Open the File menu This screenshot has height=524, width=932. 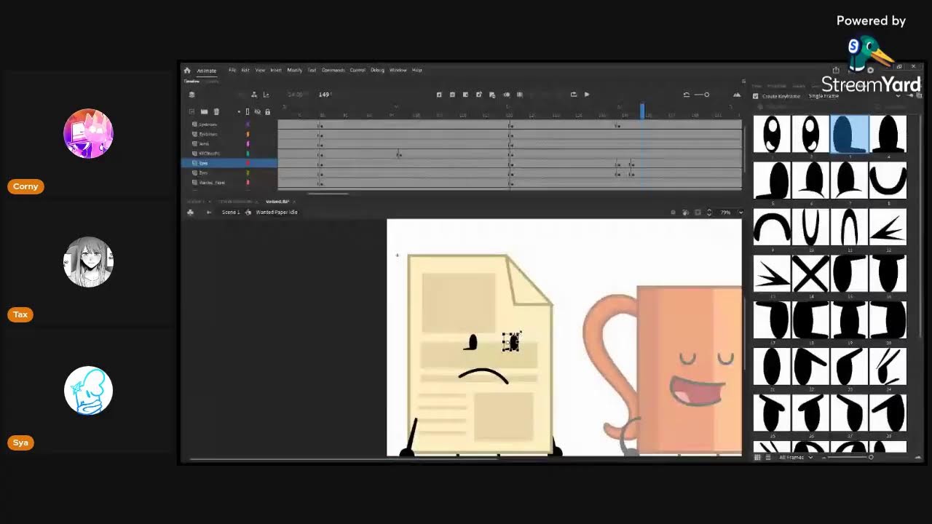pos(232,71)
